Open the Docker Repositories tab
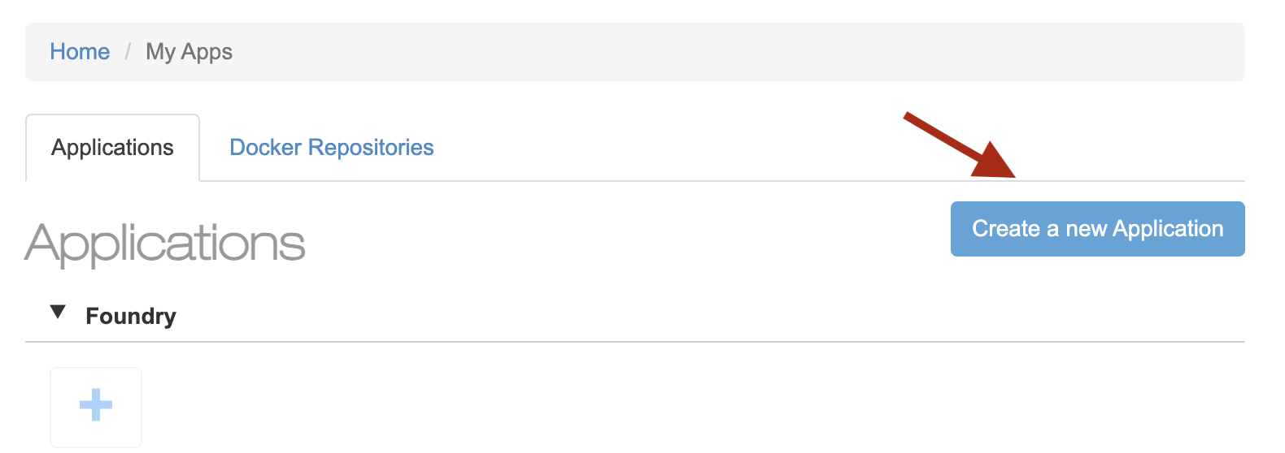 click(331, 148)
